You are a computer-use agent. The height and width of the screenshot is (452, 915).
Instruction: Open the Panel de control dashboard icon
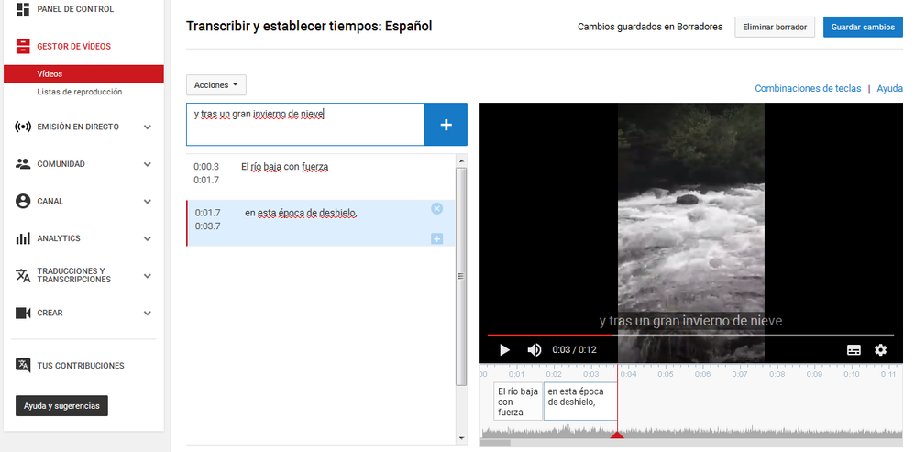(x=23, y=9)
